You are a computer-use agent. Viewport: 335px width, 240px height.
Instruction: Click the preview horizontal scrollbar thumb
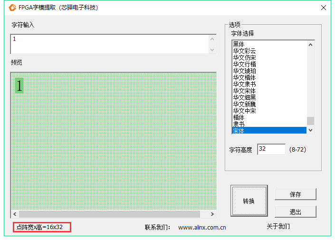pyautogui.click(x=110, y=214)
